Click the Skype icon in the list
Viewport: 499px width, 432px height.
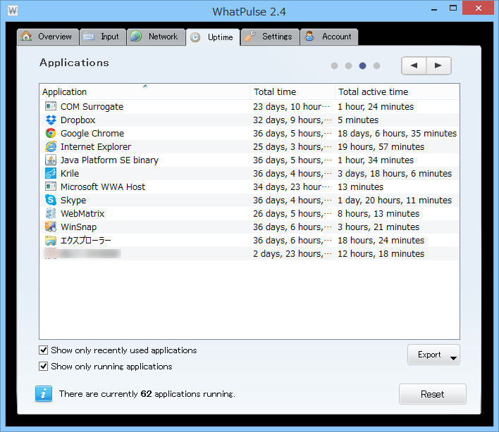51,200
